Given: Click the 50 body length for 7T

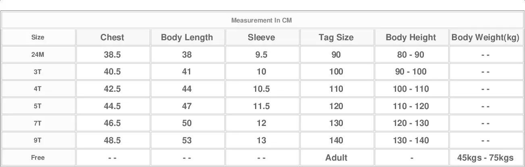Looking at the screenshot, I should (x=187, y=123).
